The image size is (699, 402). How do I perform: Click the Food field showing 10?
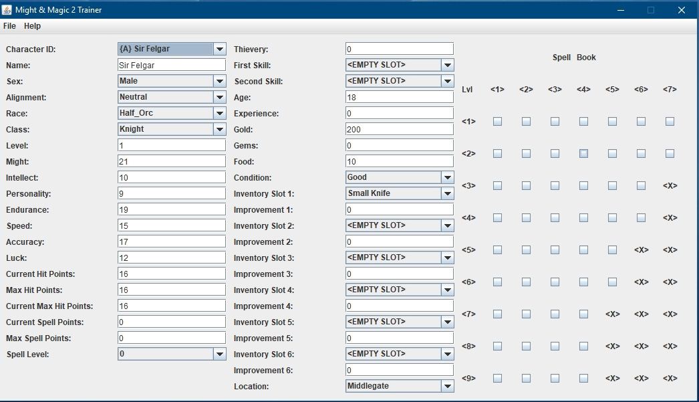tap(400, 161)
